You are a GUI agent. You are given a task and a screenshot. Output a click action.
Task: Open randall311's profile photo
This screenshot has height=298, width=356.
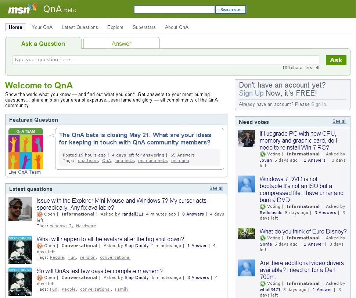point(20,209)
